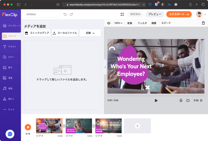Enter fullscreen editor mode
This screenshot has height=141, width=208.
tap(122, 14)
